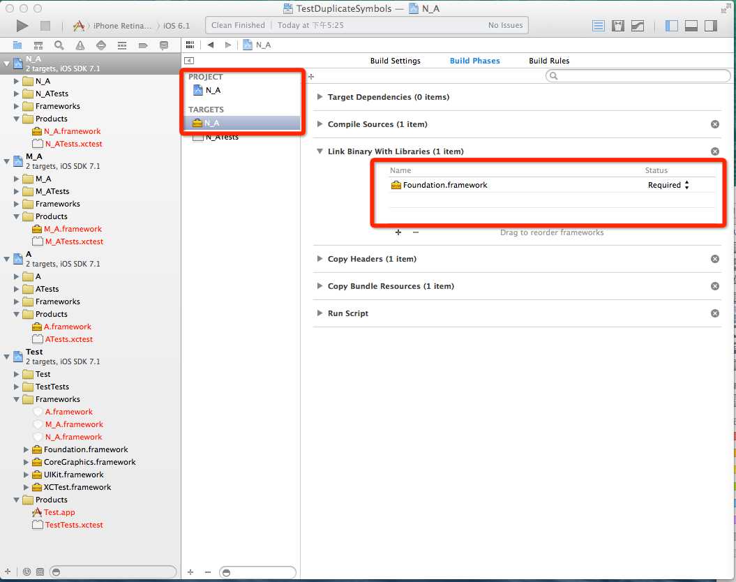Image resolution: width=736 pixels, height=582 pixels.
Task: Expand CoreGraphics.framework in navigator
Action: (27, 462)
